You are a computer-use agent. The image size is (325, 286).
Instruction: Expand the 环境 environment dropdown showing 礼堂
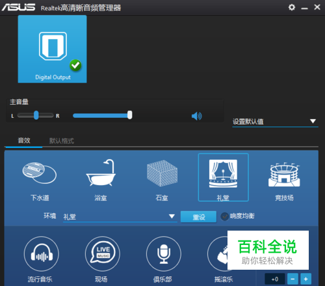tap(120, 217)
